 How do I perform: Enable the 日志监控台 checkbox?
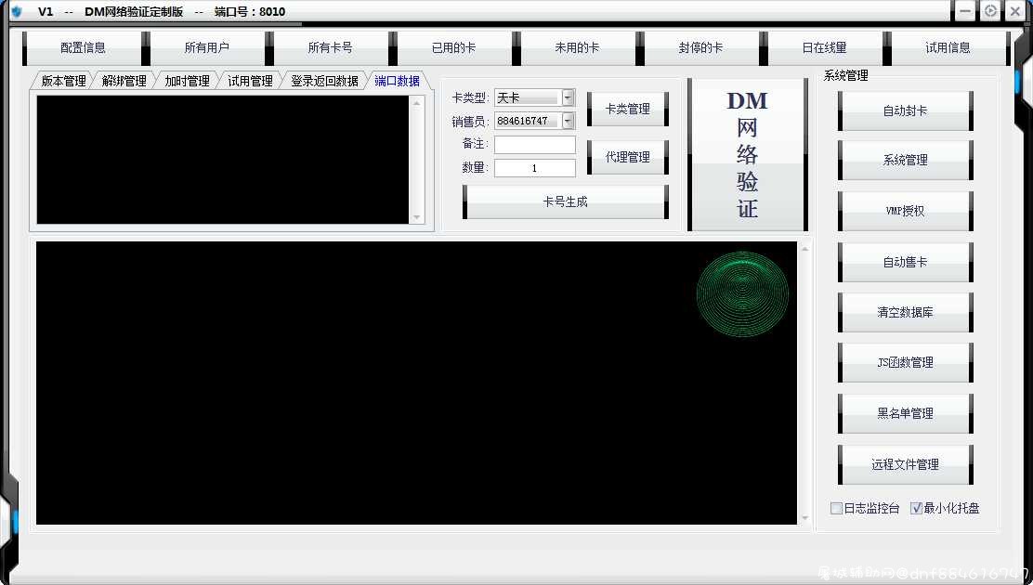tap(837, 508)
